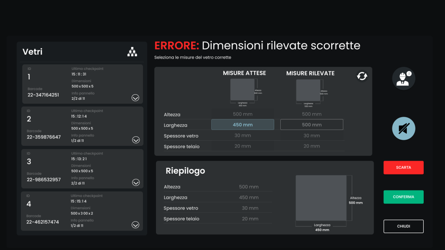Call operator assistance with the worker icon
The height and width of the screenshot is (250, 445).
[404, 79]
